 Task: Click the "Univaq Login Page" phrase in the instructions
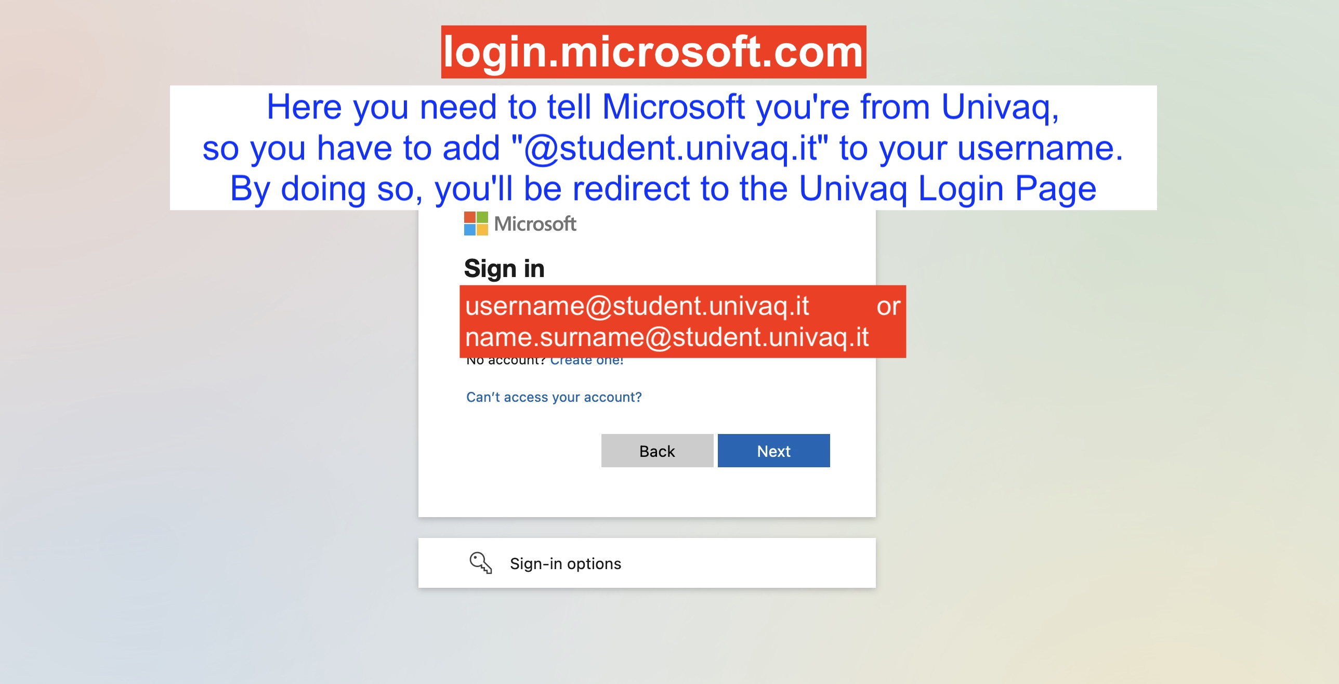point(948,189)
